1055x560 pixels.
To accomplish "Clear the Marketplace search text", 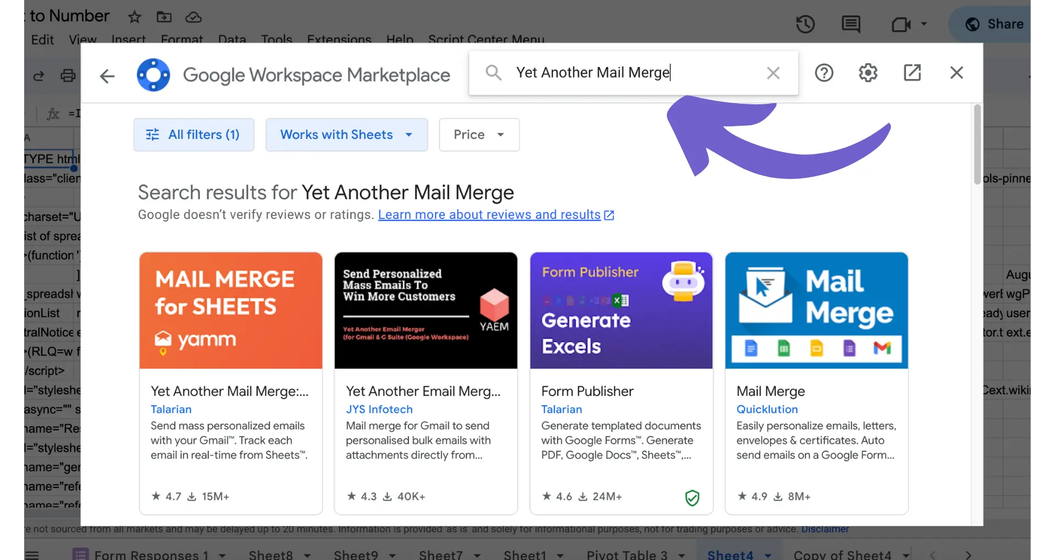I will click(773, 73).
